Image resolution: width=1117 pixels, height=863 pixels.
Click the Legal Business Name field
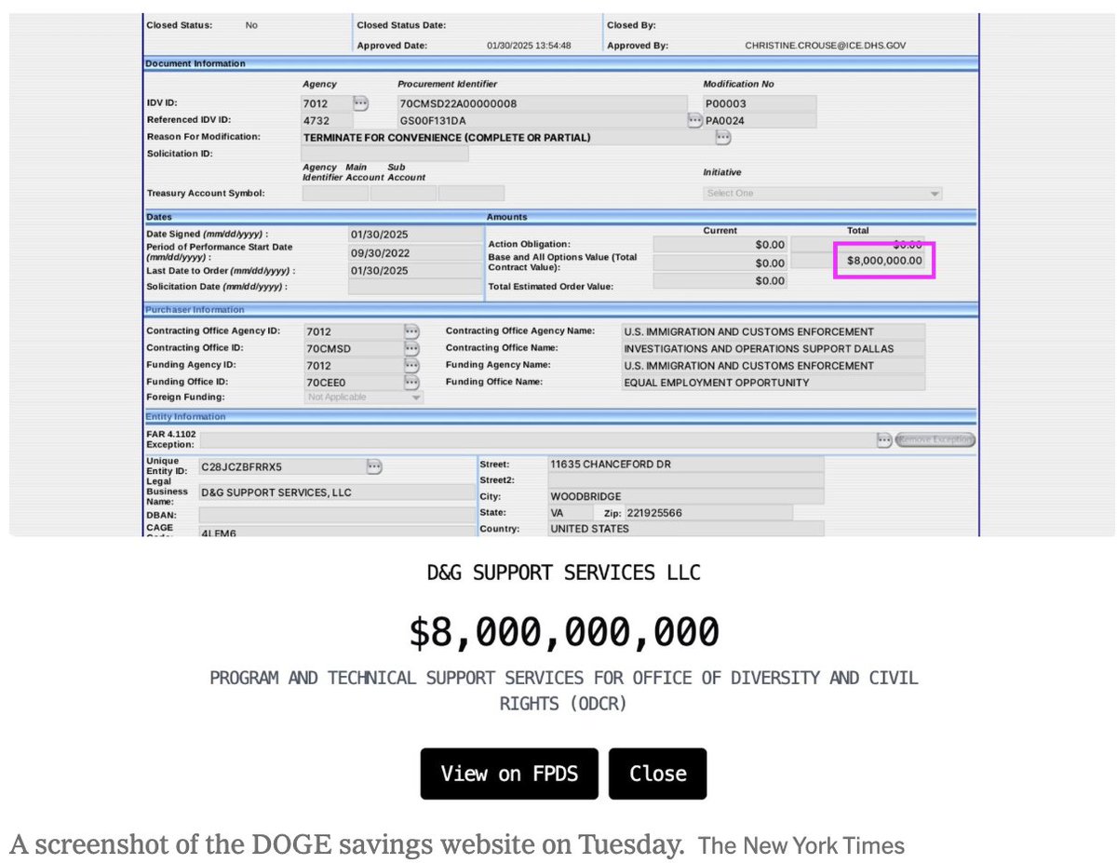tap(336, 492)
